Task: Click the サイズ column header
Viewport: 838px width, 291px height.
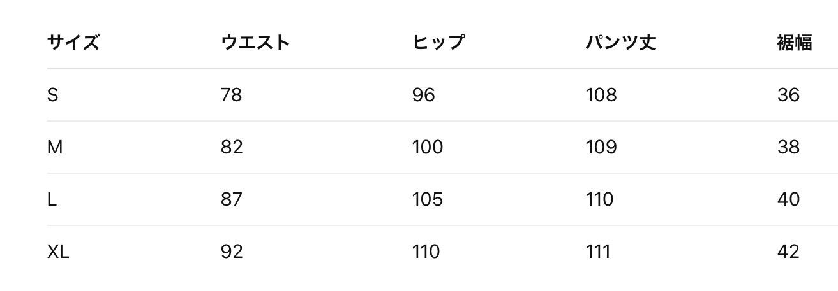Action: pyautogui.click(x=73, y=43)
